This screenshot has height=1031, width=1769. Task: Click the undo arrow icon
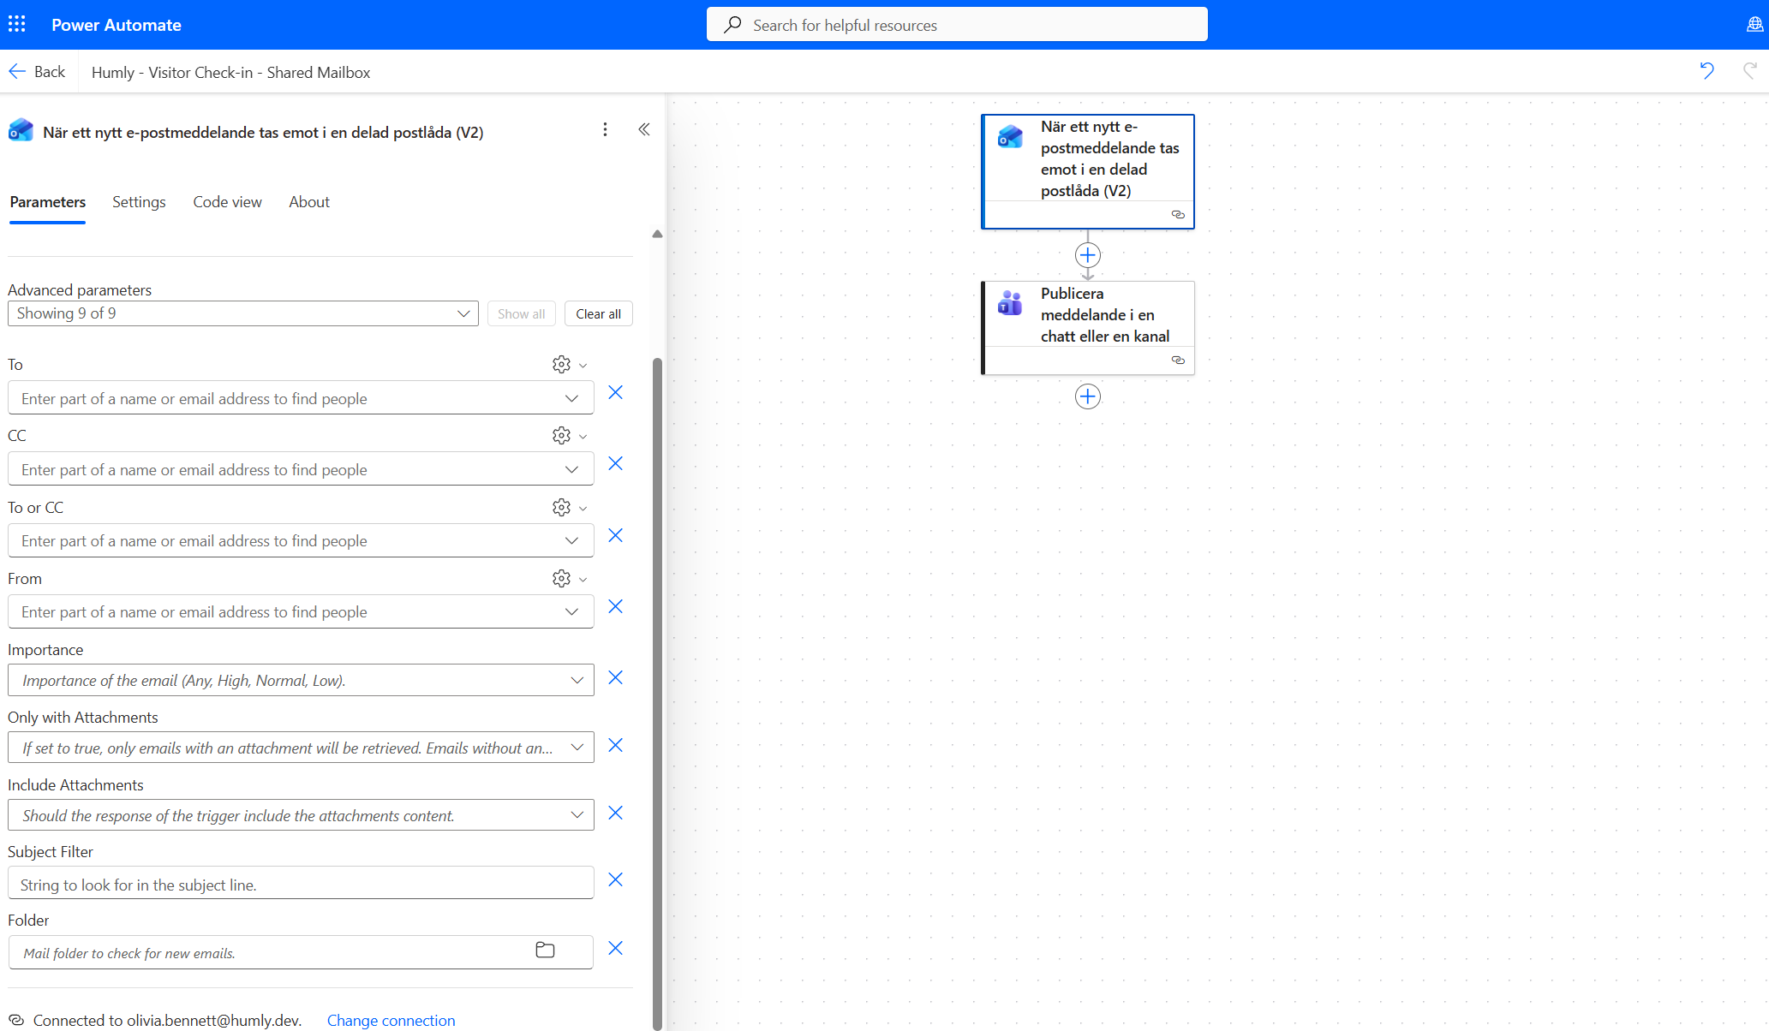click(1706, 71)
